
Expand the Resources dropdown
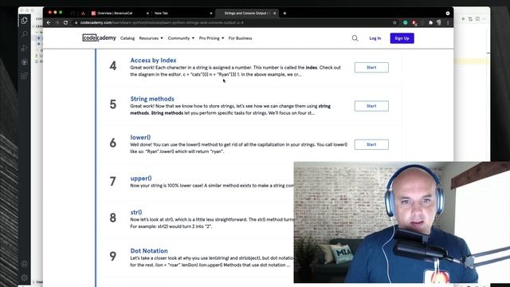click(x=151, y=38)
